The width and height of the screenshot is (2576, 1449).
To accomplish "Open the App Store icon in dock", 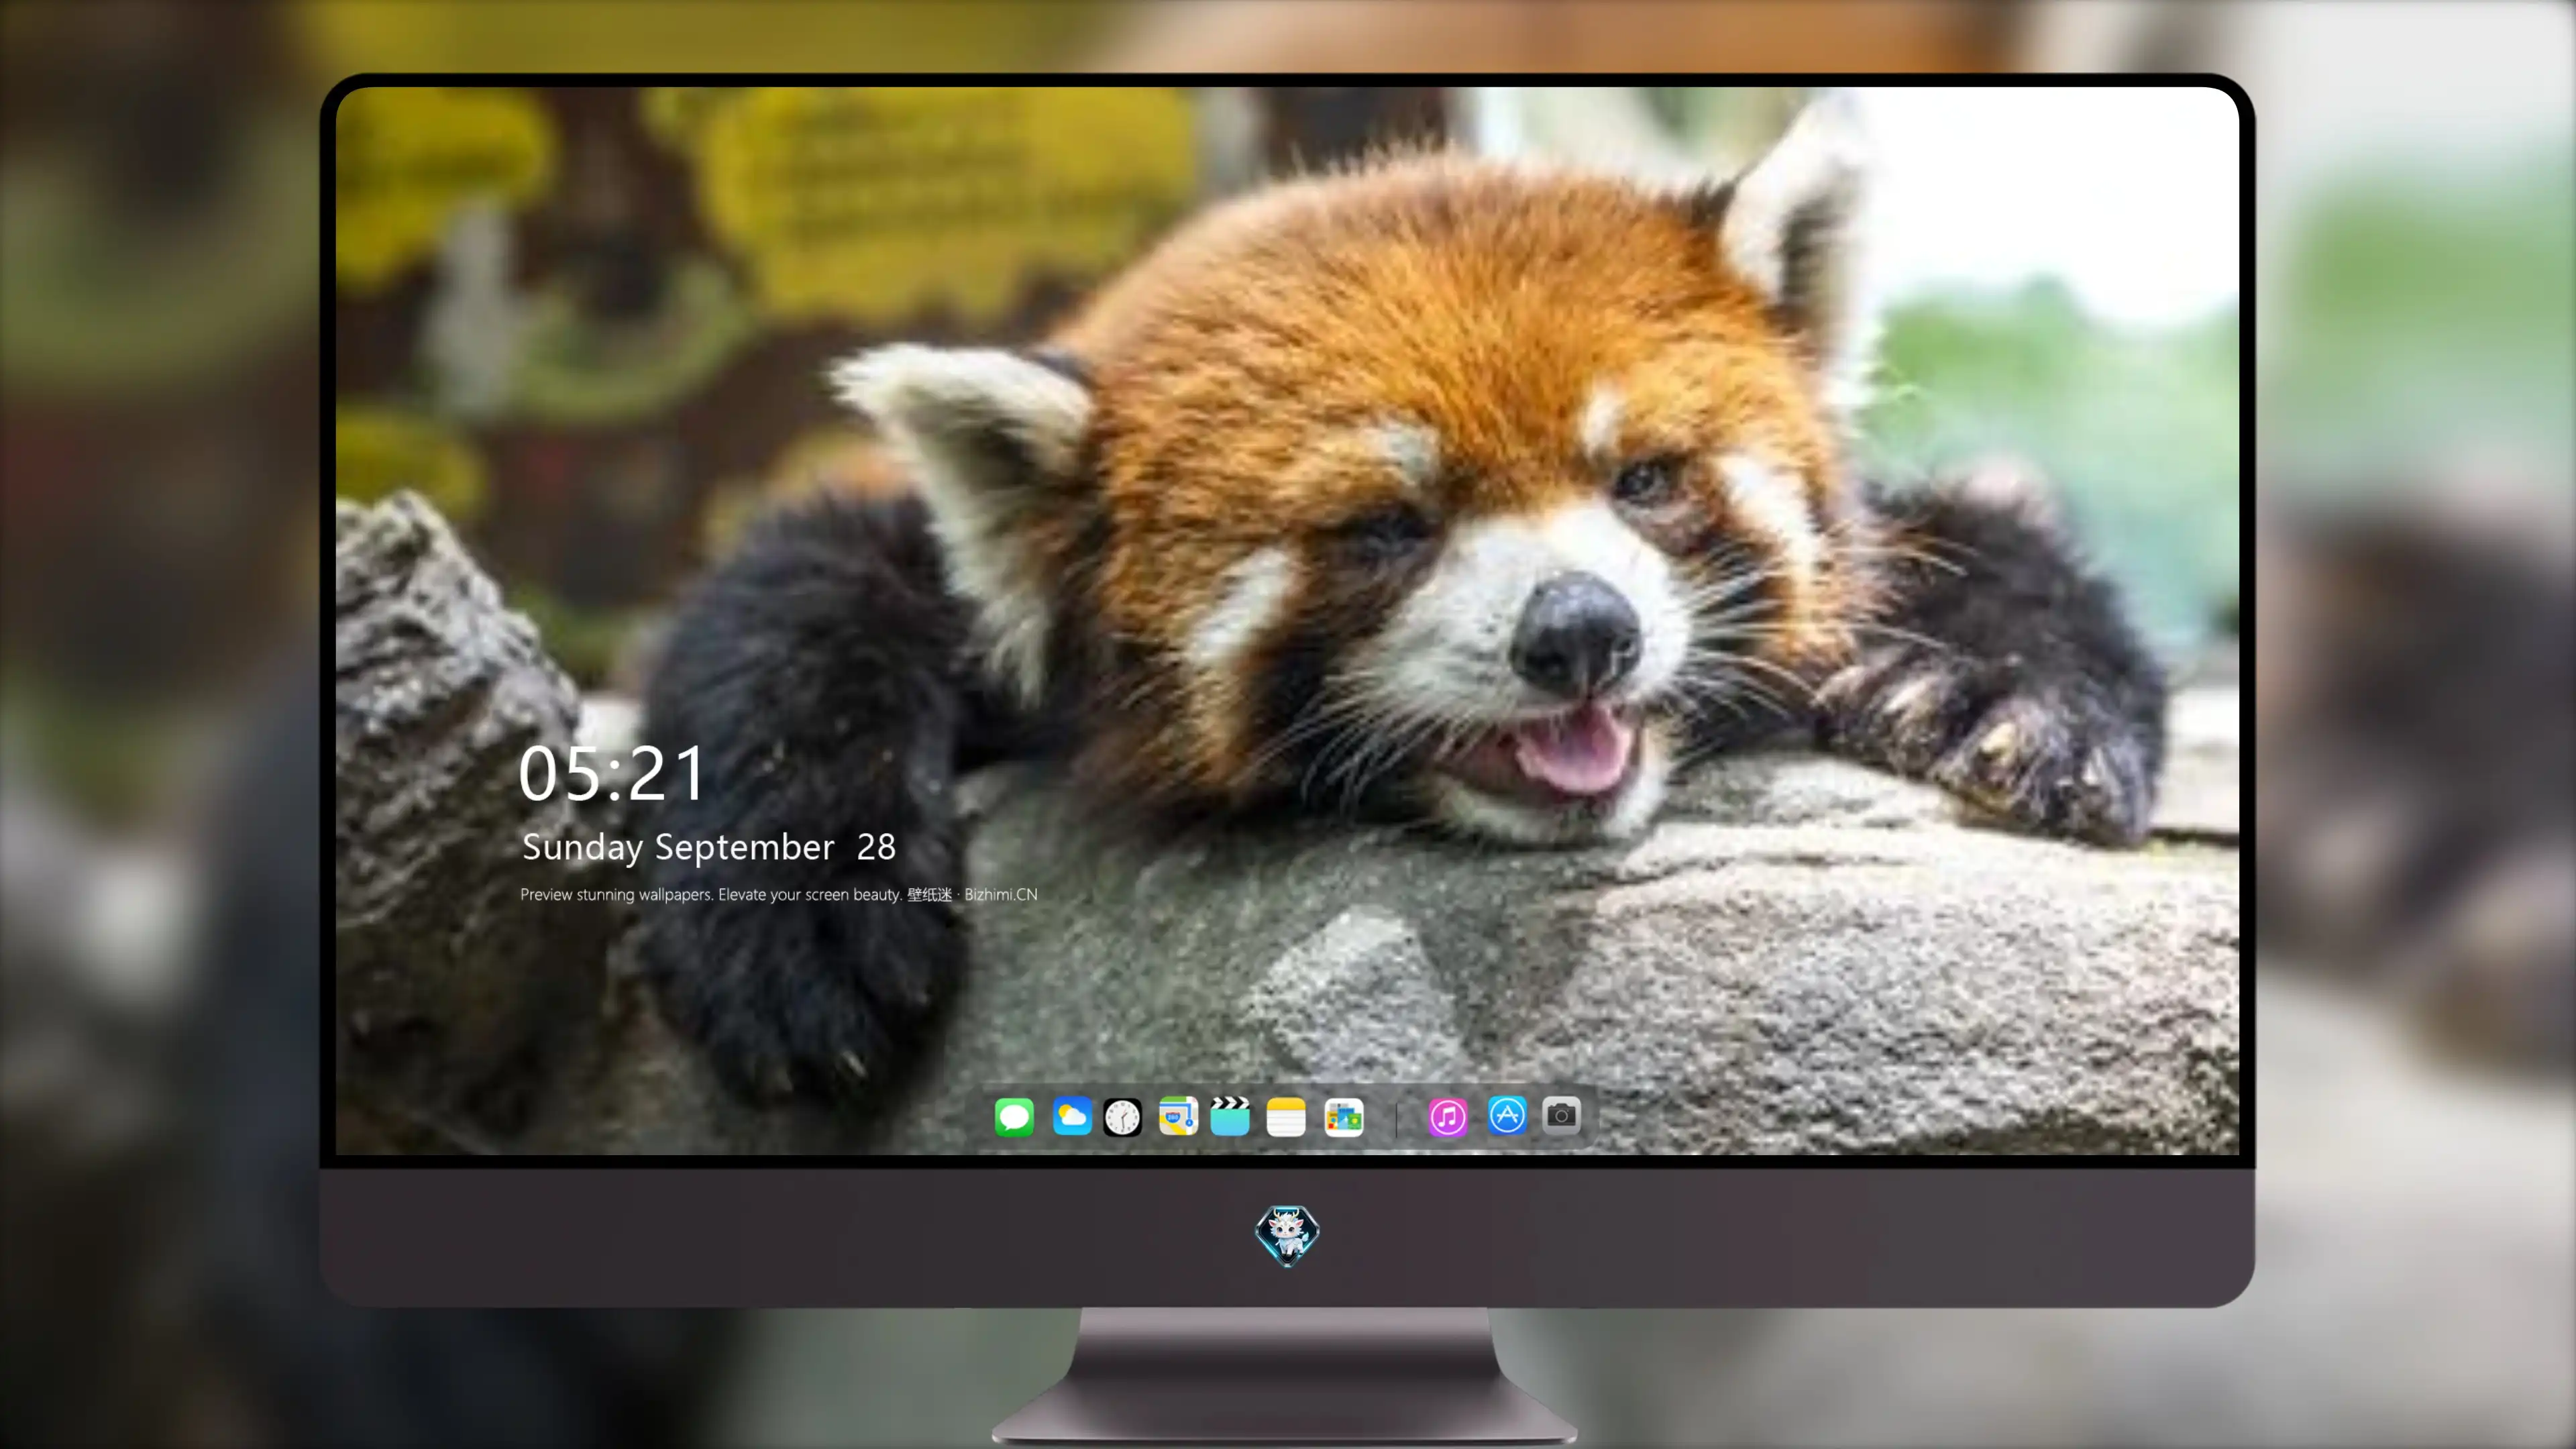I will 1507,1115.
